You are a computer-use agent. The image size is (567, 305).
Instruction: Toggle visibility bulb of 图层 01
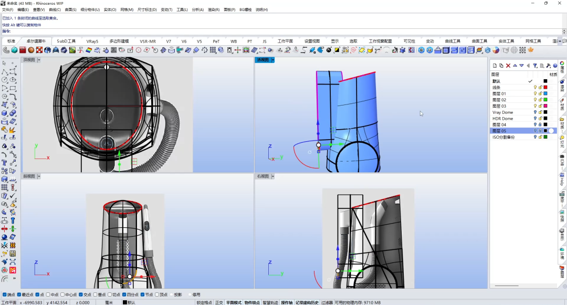pos(535,93)
